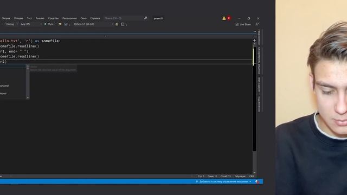Open the Тест menu

29,18
